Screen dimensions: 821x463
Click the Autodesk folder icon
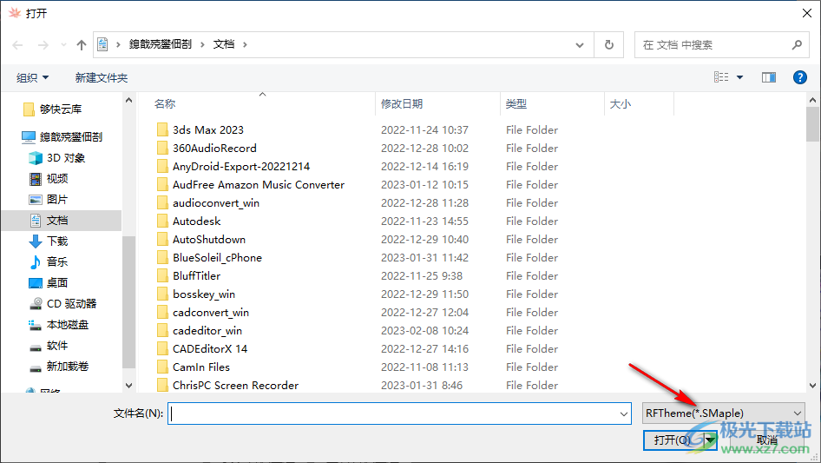(x=162, y=221)
